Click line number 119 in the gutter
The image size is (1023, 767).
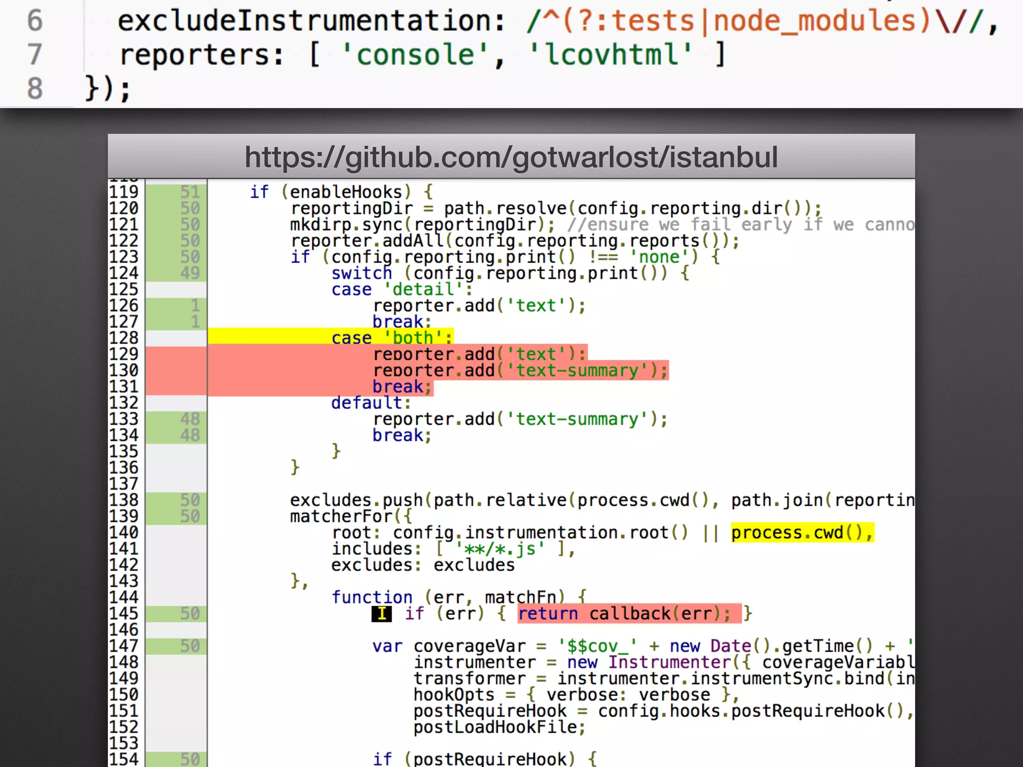pos(124,192)
